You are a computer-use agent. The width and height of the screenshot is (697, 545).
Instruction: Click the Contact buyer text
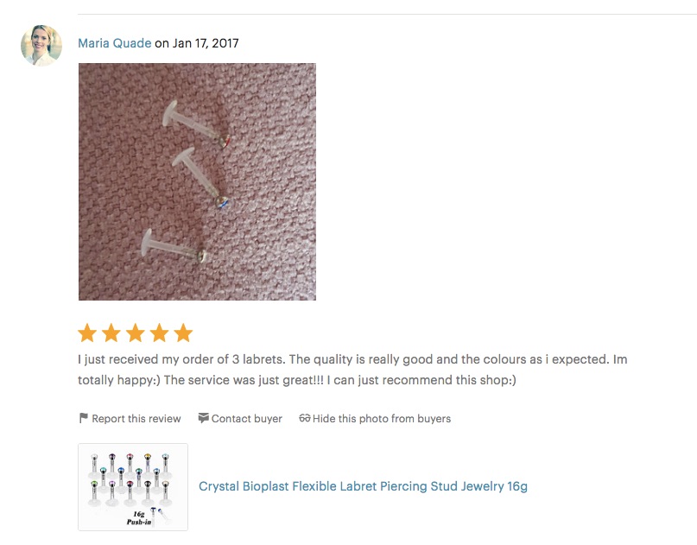[x=247, y=419]
